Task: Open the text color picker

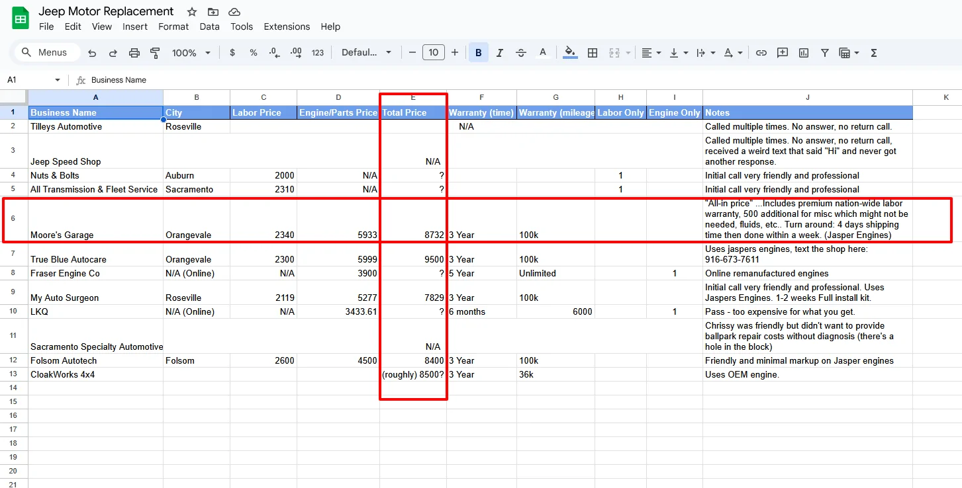Action: click(x=542, y=53)
